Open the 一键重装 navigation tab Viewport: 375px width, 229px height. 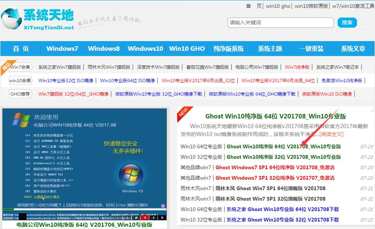point(312,49)
